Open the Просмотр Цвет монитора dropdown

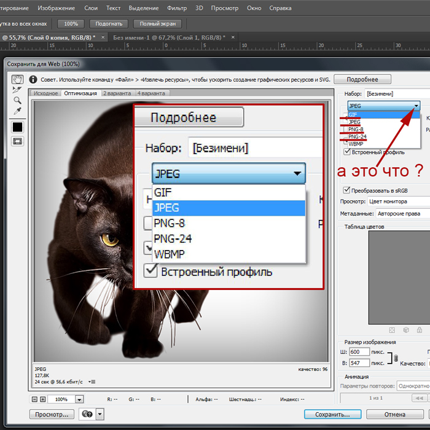click(x=399, y=201)
